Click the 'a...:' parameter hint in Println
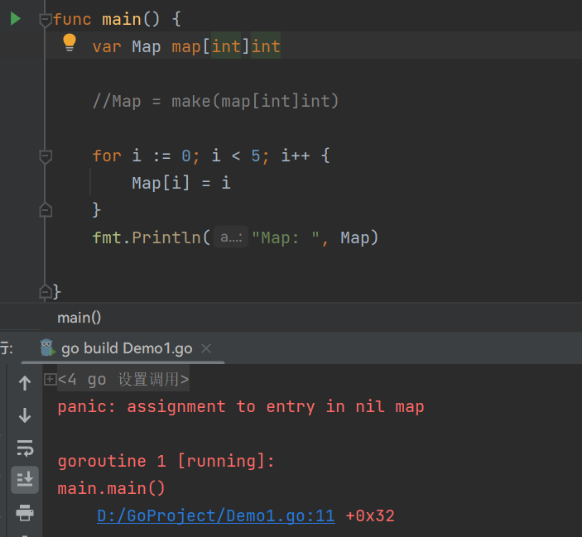Screen dimensions: 582x537 pos(229,238)
